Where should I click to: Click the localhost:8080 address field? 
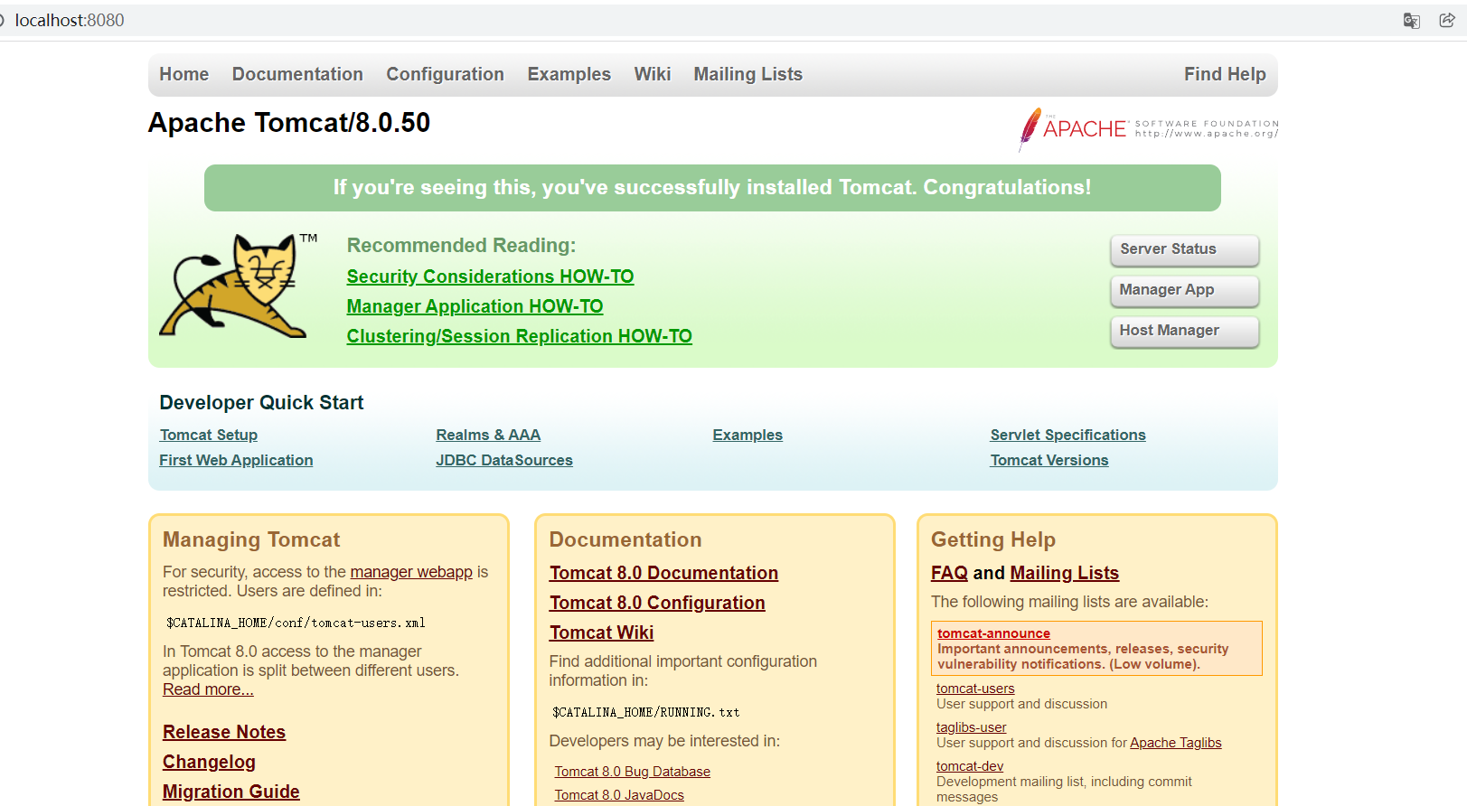70,20
